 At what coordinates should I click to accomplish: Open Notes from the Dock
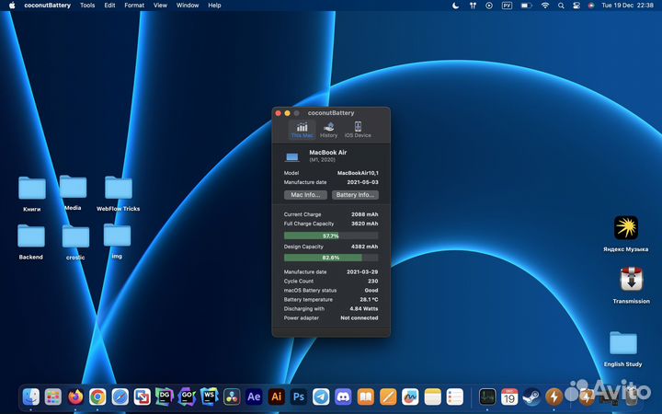[433, 397]
